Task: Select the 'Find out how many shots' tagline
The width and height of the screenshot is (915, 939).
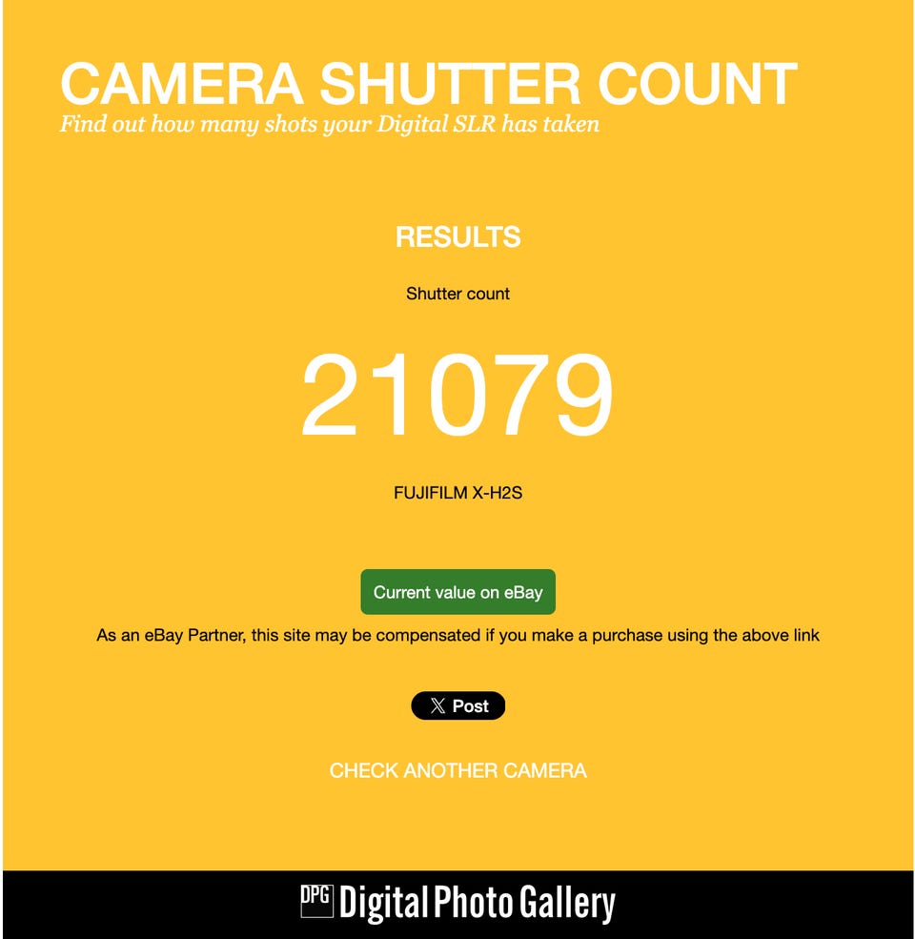Action: [330, 124]
